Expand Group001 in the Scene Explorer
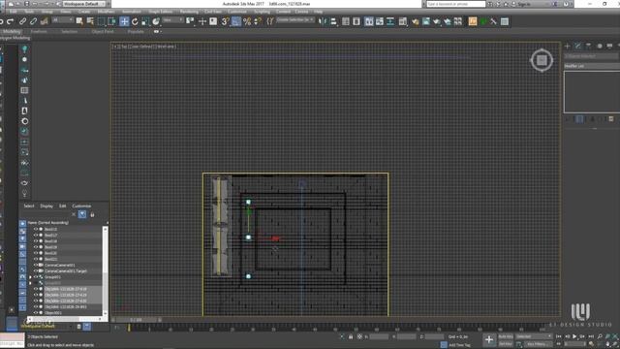 tap(30, 277)
